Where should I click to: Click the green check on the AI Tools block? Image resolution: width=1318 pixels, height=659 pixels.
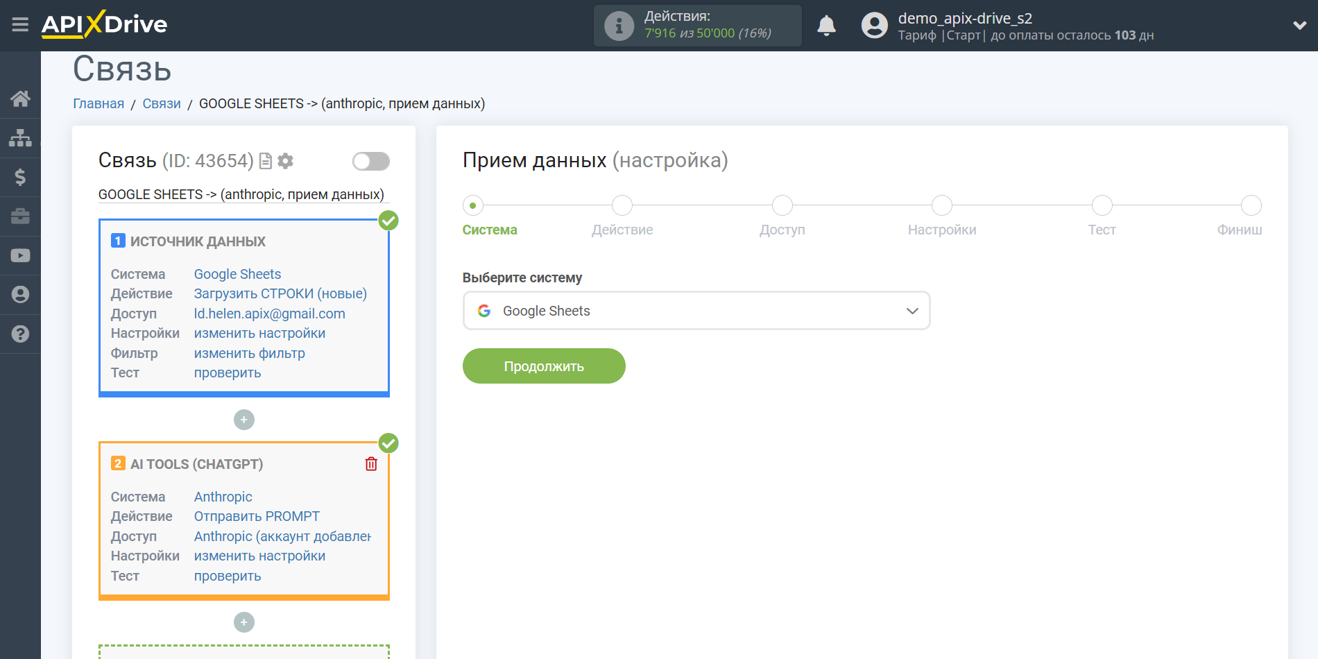point(388,443)
